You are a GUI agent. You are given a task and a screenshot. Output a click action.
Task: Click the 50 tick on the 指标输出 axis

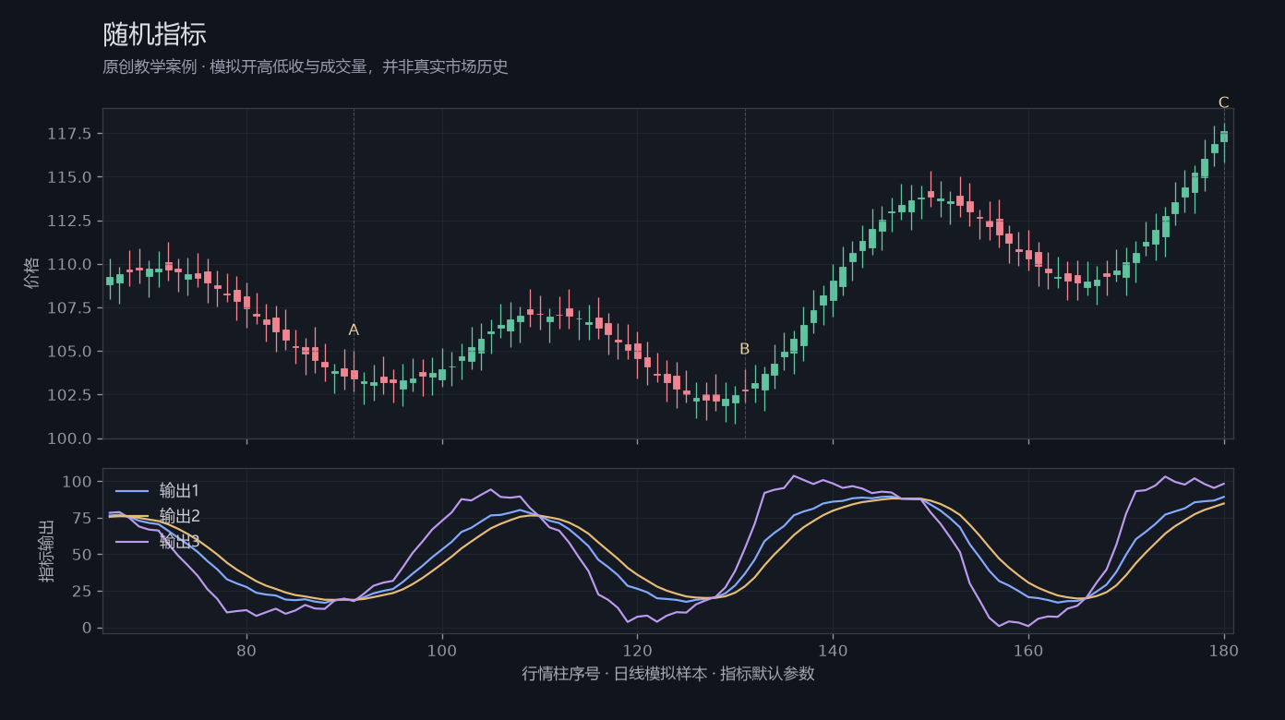[82, 555]
